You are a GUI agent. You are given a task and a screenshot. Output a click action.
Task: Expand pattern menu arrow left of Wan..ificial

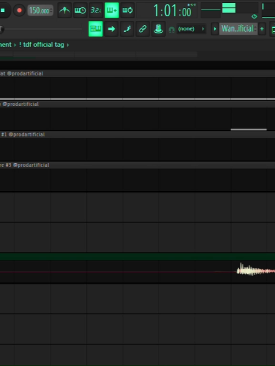(215, 29)
